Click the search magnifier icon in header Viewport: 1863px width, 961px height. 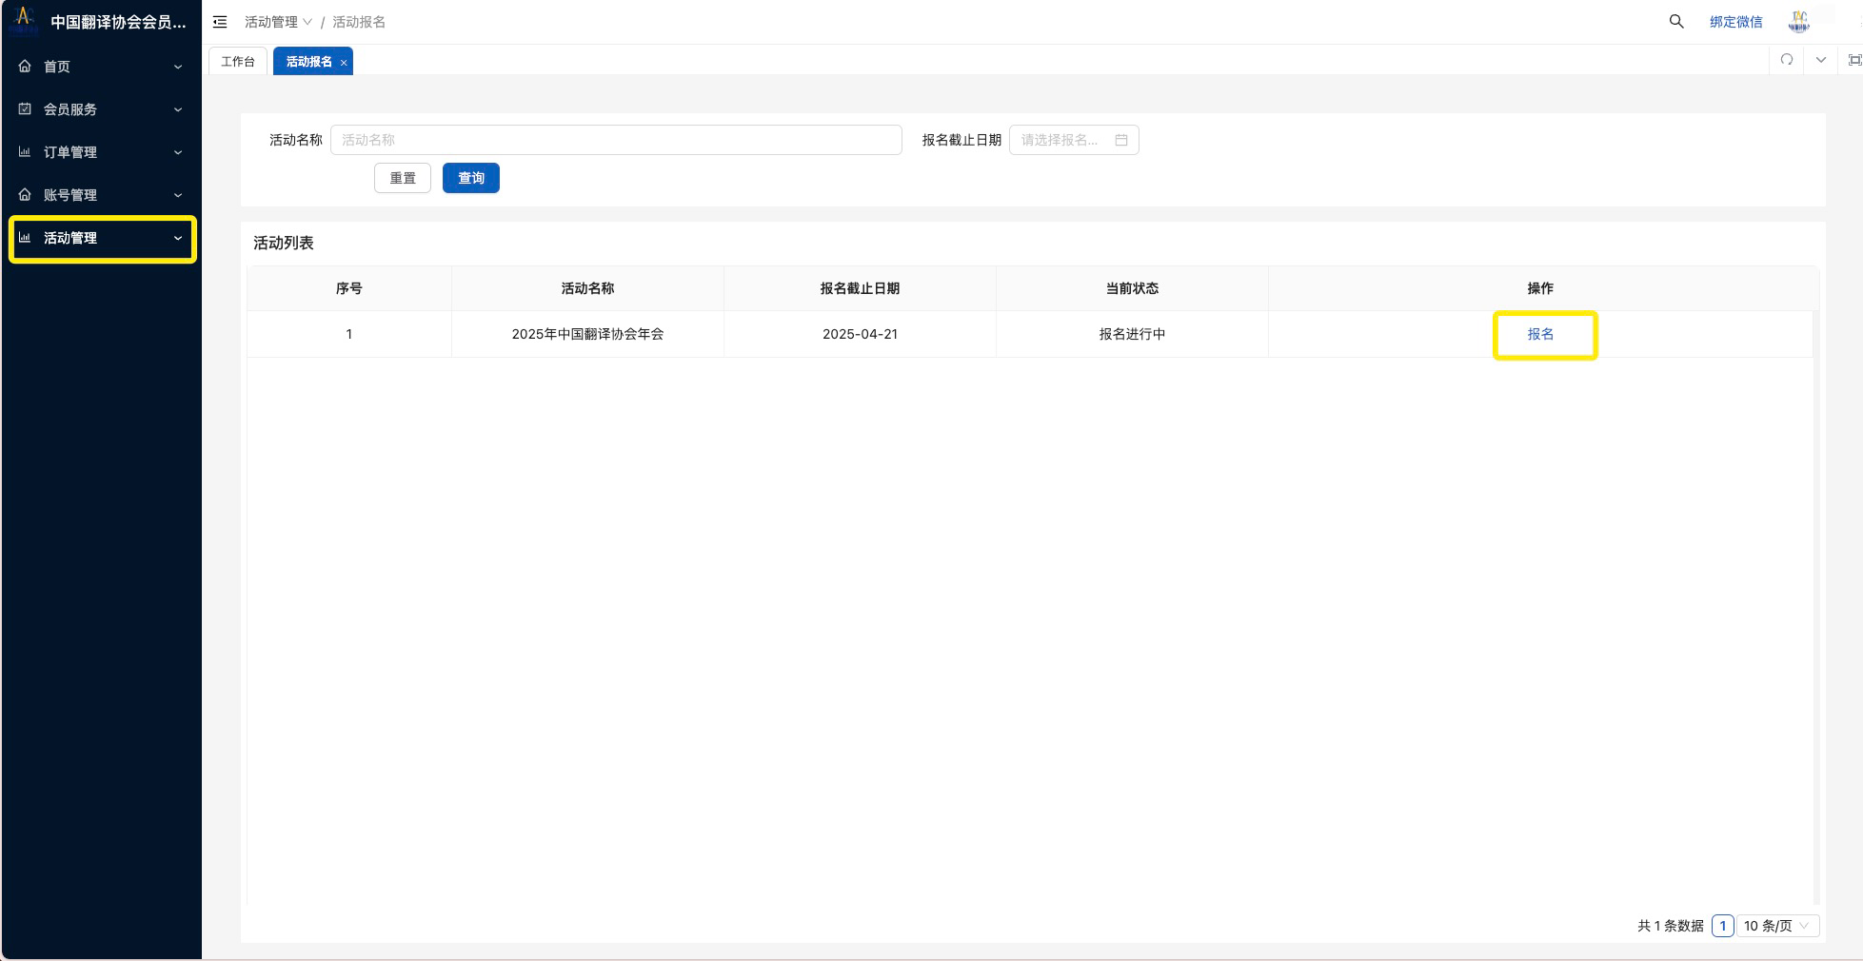point(1676,21)
